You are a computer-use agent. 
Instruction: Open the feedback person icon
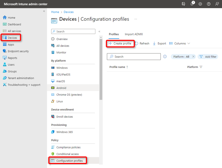click(x=217, y=4)
